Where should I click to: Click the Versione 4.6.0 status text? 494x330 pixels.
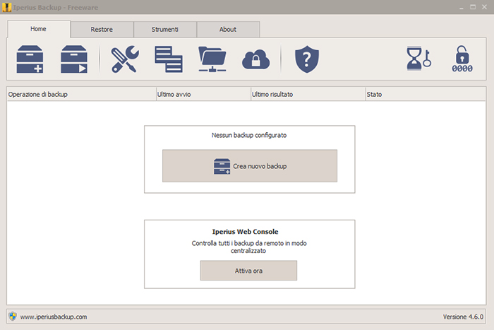(x=463, y=317)
